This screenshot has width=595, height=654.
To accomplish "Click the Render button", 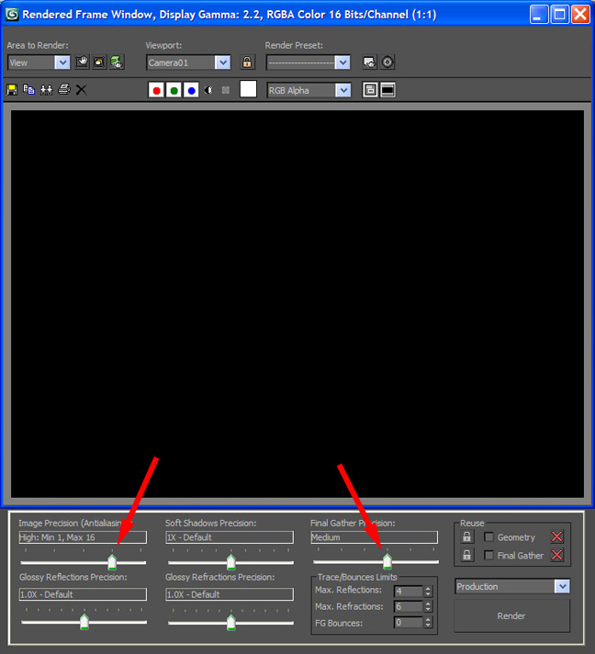I will click(511, 616).
